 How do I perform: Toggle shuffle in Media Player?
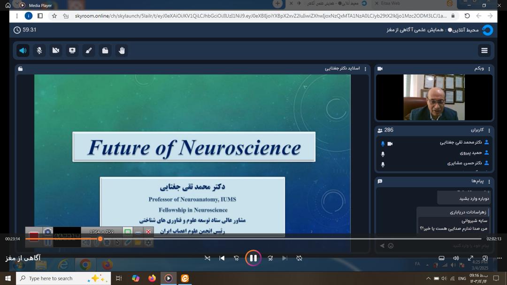coord(207,258)
